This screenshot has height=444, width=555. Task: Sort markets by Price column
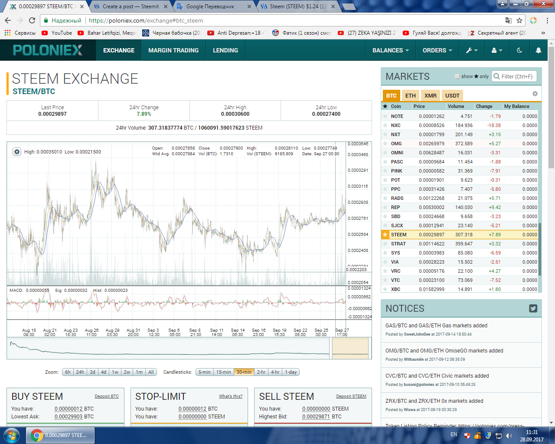[x=419, y=106]
